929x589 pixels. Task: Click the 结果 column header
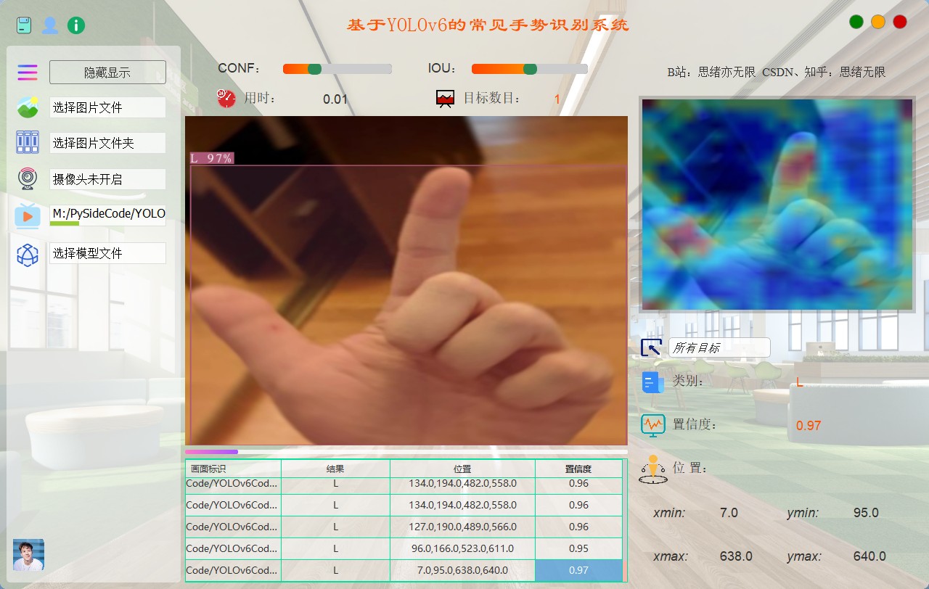(x=335, y=469)
